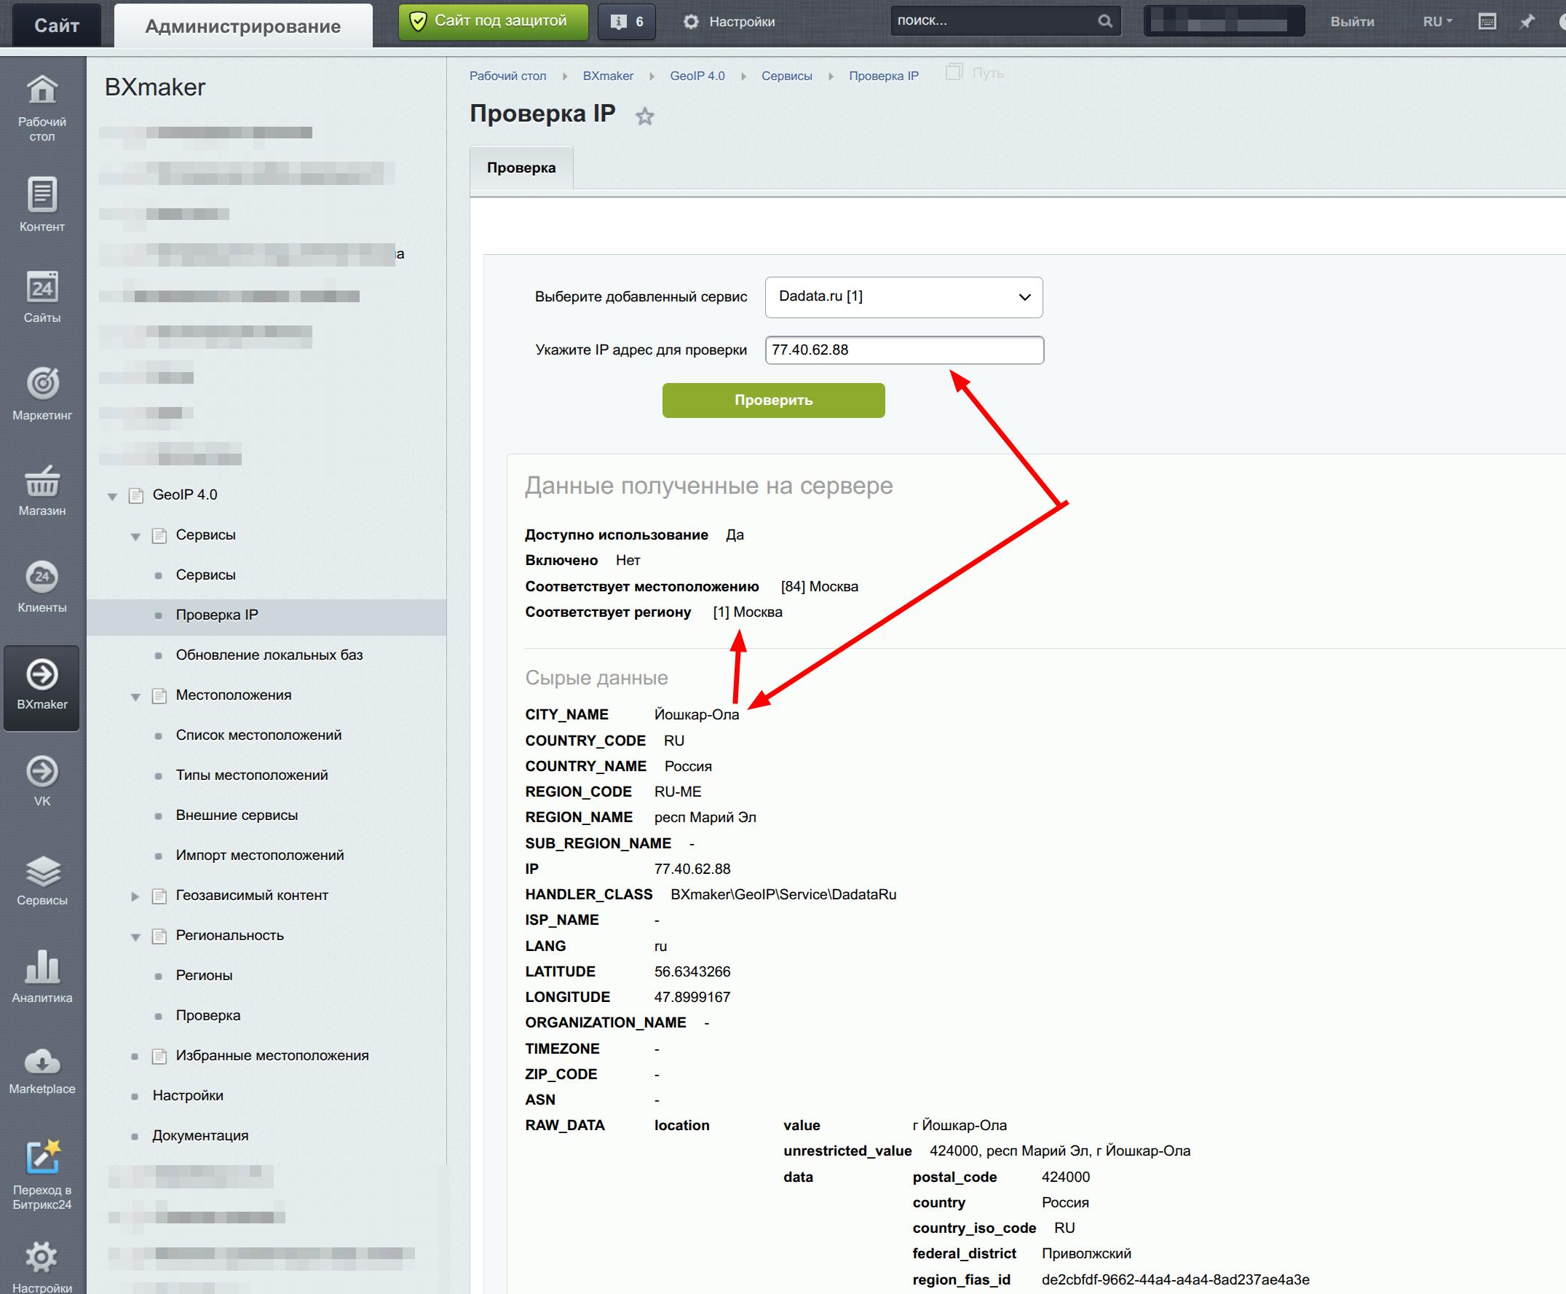
Task: Expand the Геозависимый контент tree node
Action: 135,896
